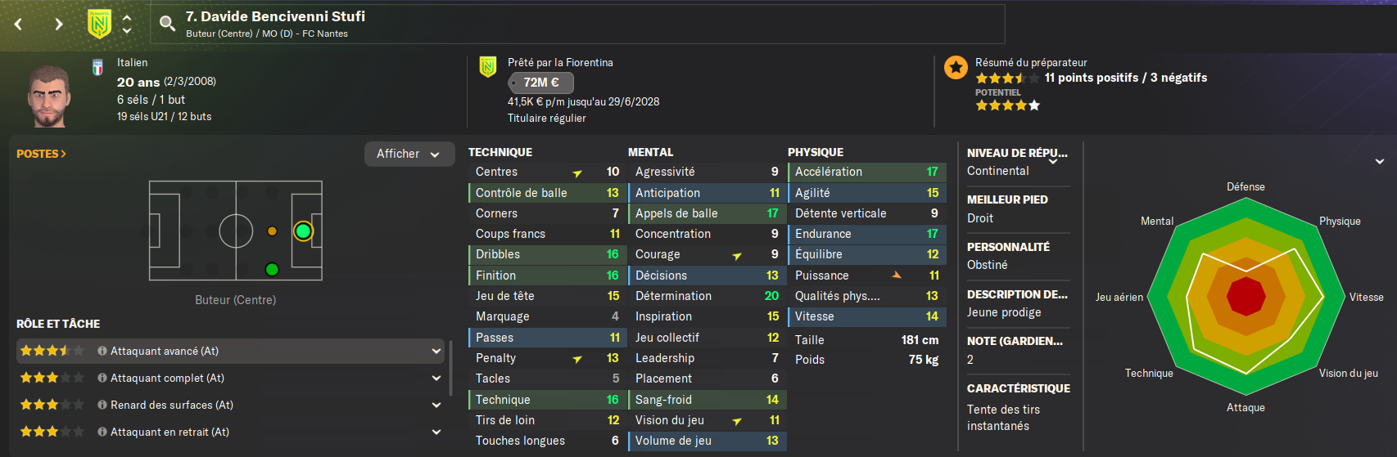Select the orange attacking midfielder position dot
The height and width of the screenshot is (457, 1397).
coord(272,231)
